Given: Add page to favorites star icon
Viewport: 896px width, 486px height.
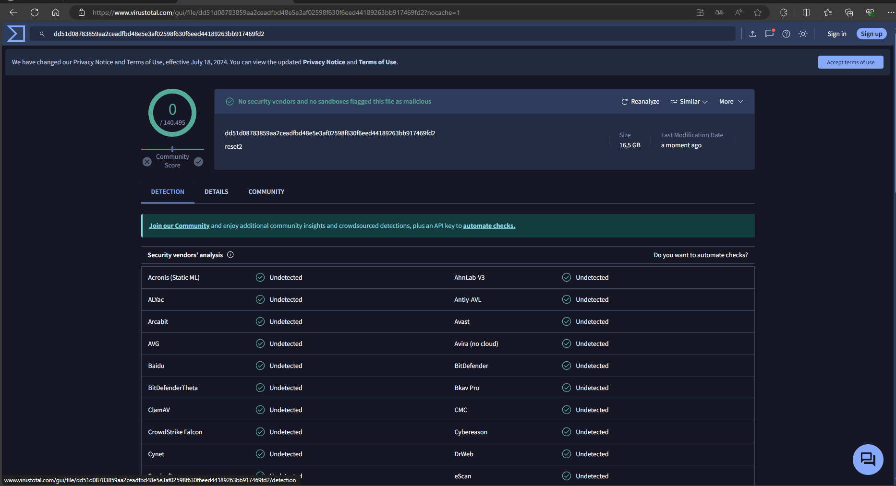Looking at the screenshot, I should (x=758, y=12).
